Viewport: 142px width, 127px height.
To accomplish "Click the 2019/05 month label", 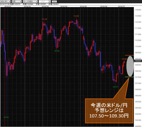I will [x=83, y=7].
